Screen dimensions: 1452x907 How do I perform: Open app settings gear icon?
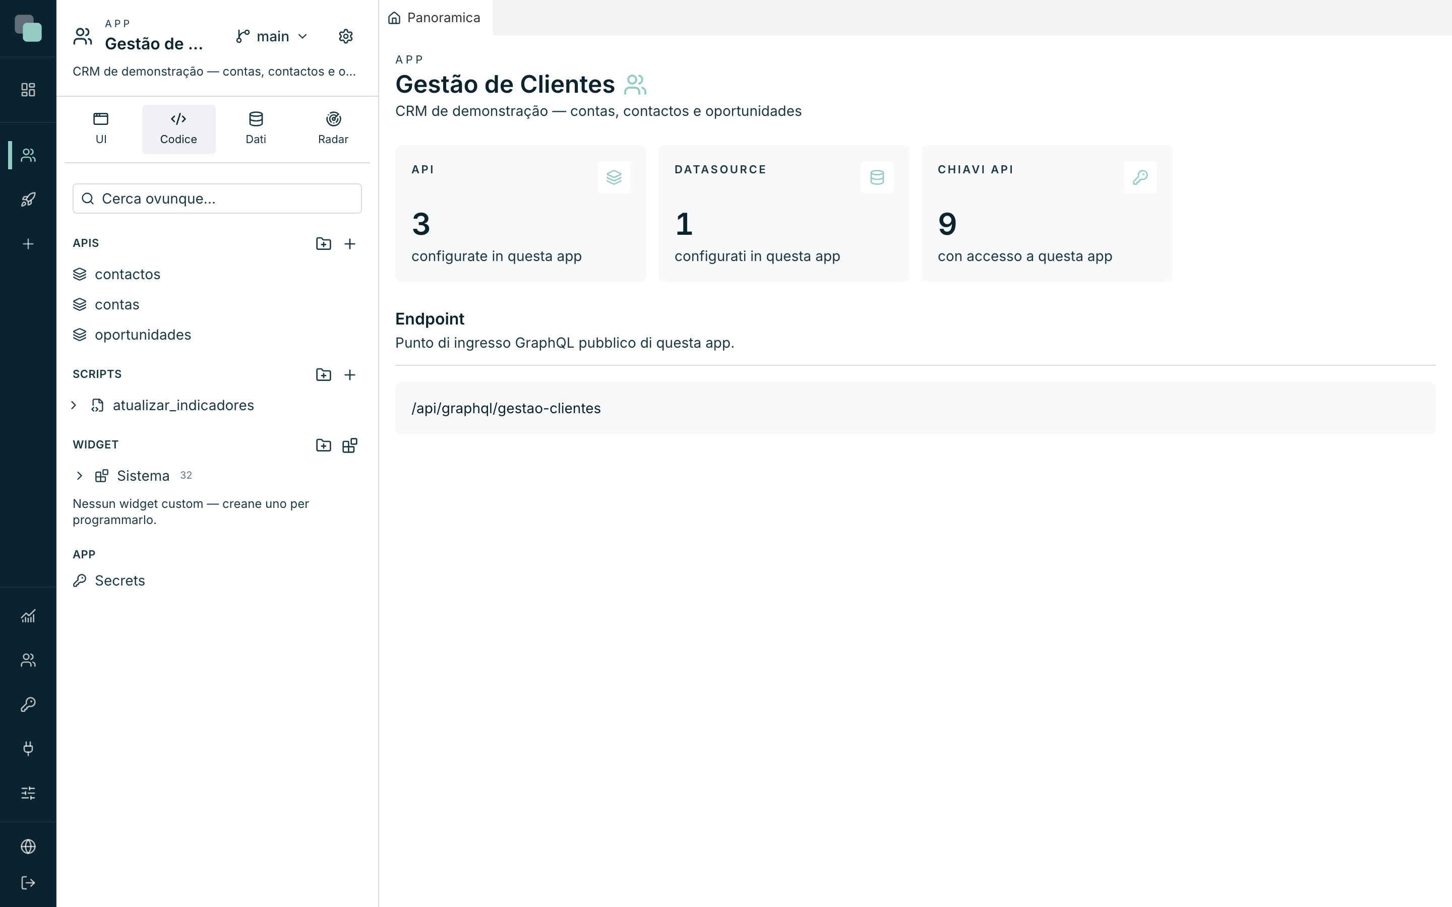(345, 37)
